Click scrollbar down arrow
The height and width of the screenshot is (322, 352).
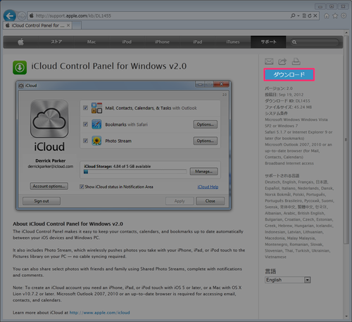(x=346, y=316)
